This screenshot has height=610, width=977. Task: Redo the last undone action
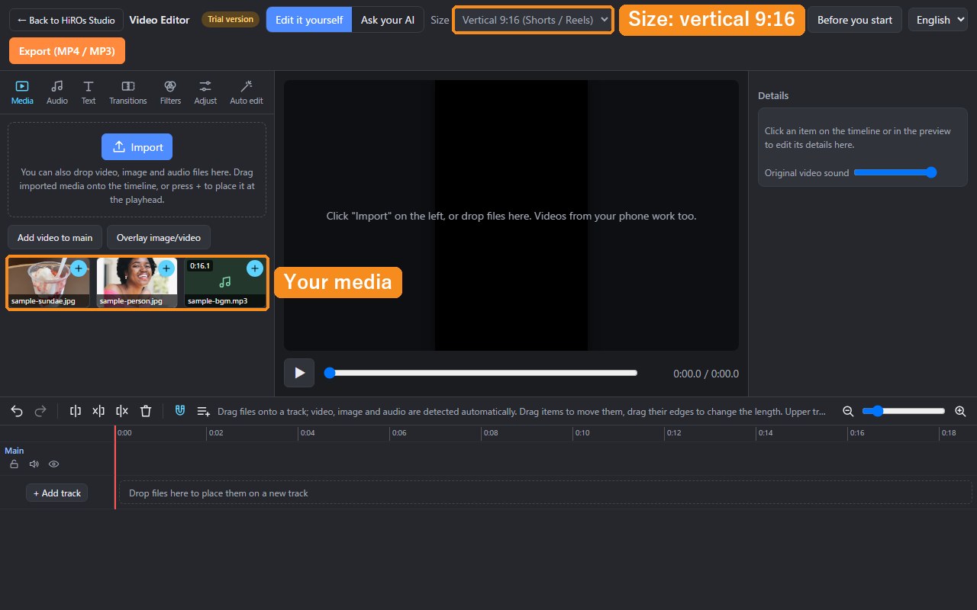[40, 411]
